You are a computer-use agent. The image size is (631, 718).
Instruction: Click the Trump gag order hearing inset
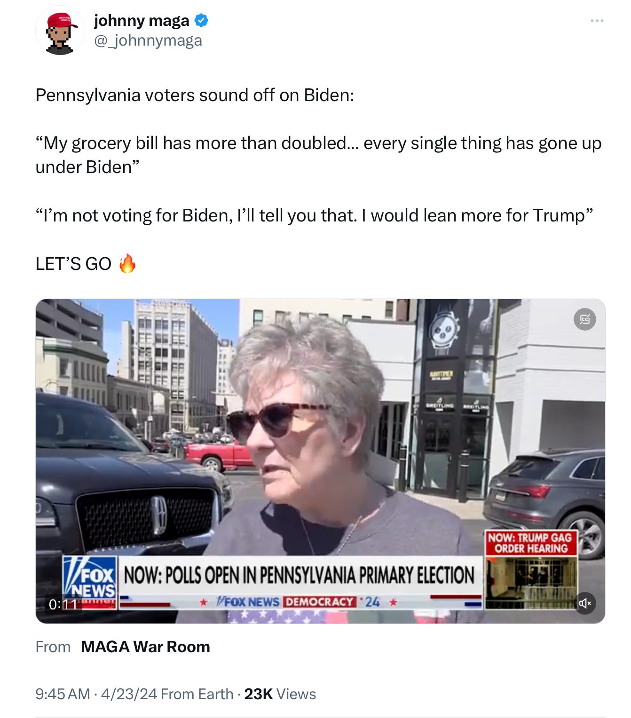click(x=531, y=583)
